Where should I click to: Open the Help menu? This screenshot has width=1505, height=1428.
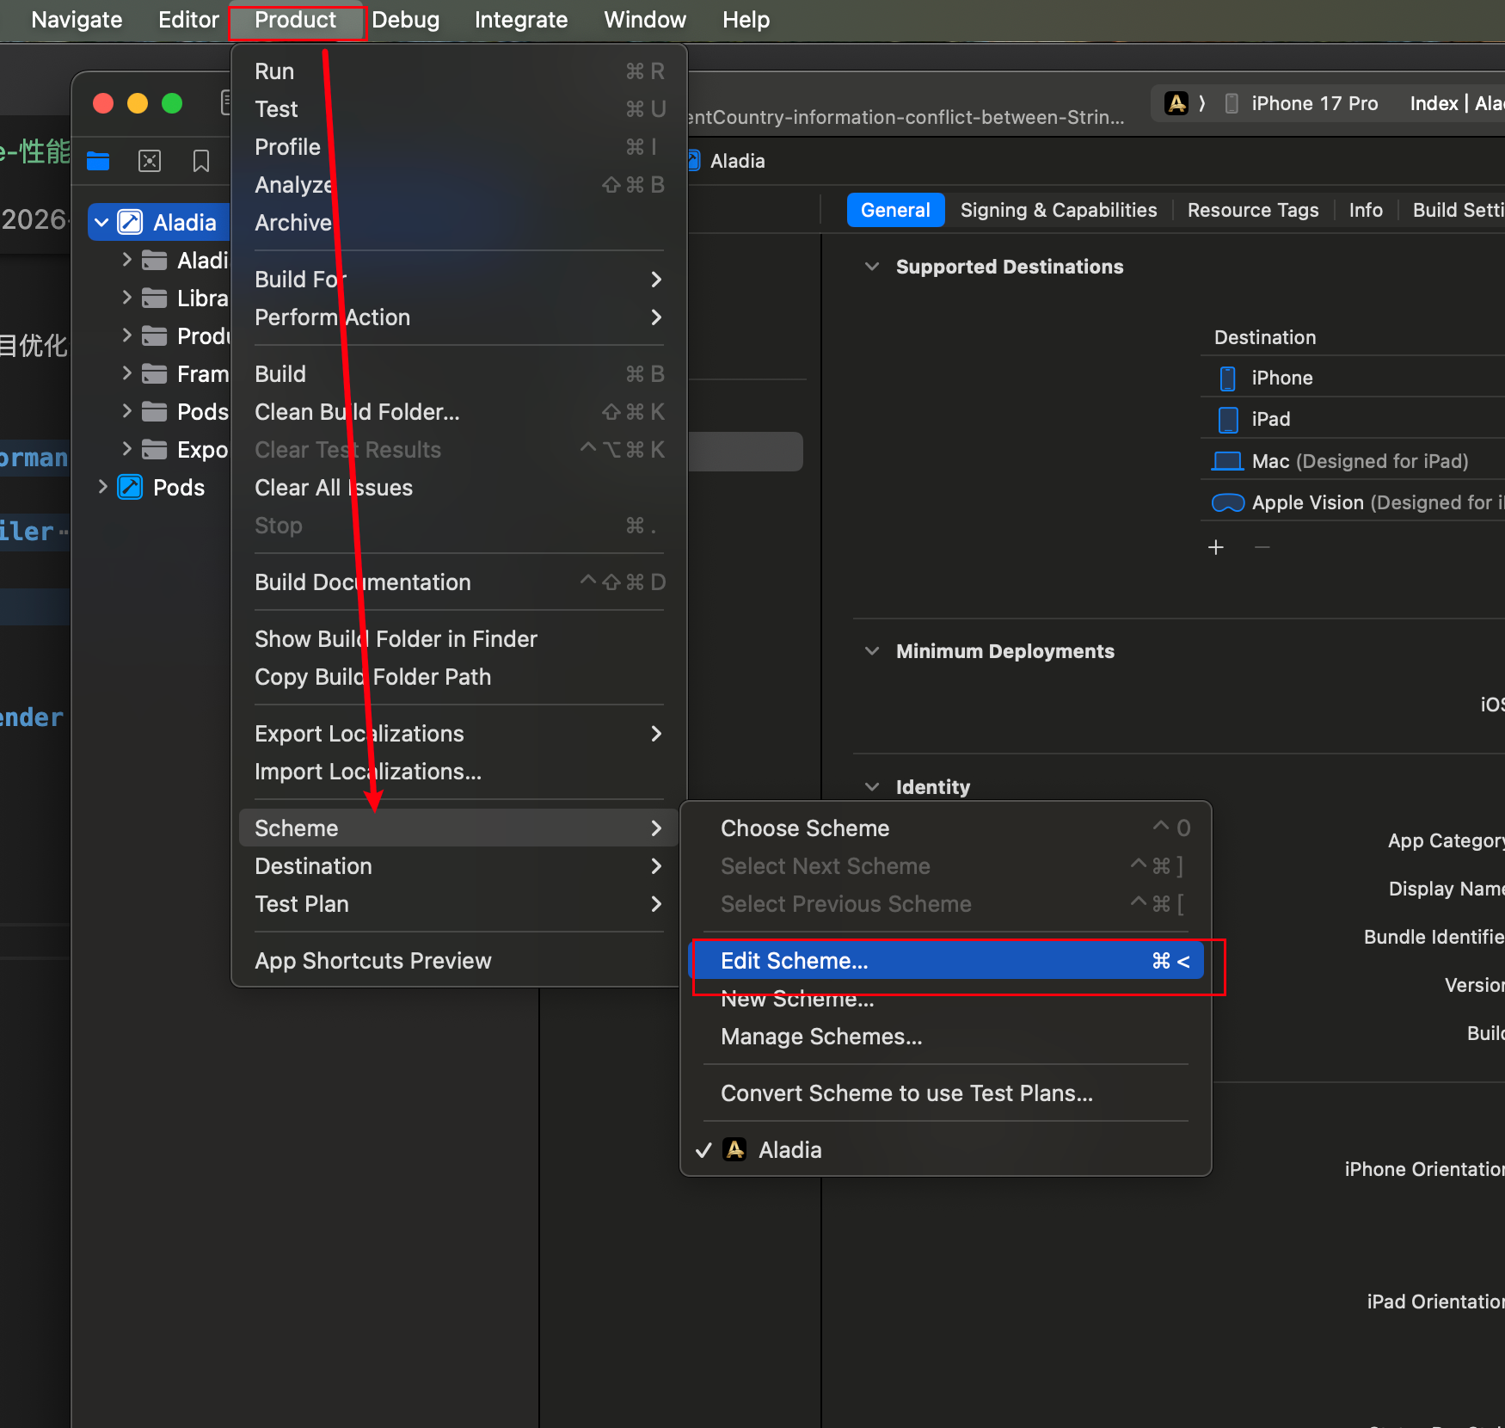(746, 20)
